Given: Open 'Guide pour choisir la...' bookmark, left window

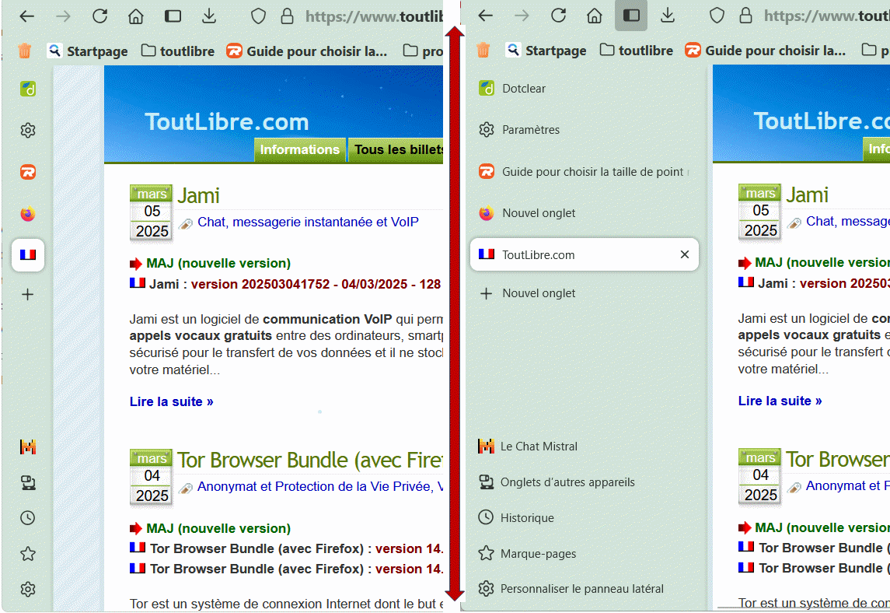Looking at the screenshot, I should coord(307,51).
